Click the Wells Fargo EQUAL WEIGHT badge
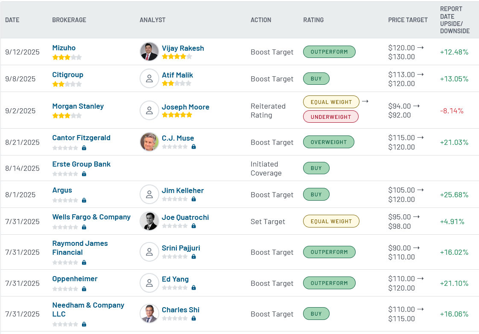 331,221
